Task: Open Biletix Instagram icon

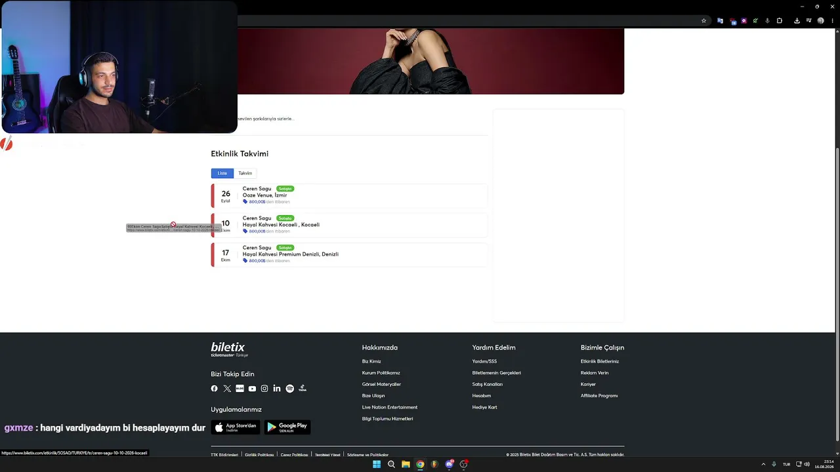Action: (264, 389)
